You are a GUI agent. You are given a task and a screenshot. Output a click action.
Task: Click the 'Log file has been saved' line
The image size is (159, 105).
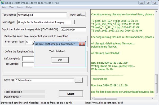point(123,92)
